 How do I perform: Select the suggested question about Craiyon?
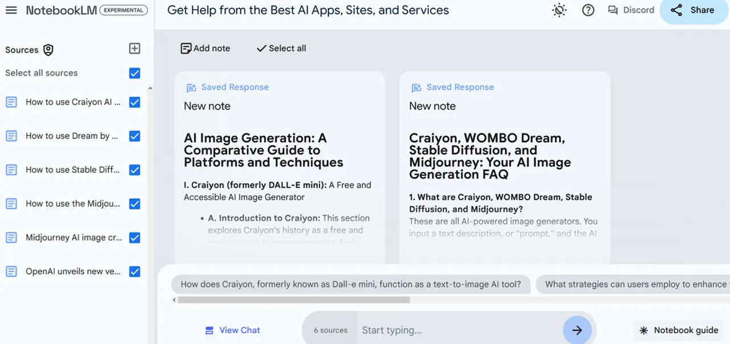point(350,284)
